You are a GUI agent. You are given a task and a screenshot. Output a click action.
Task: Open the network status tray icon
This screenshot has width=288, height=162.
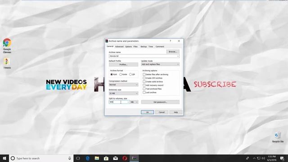(259, 158)
